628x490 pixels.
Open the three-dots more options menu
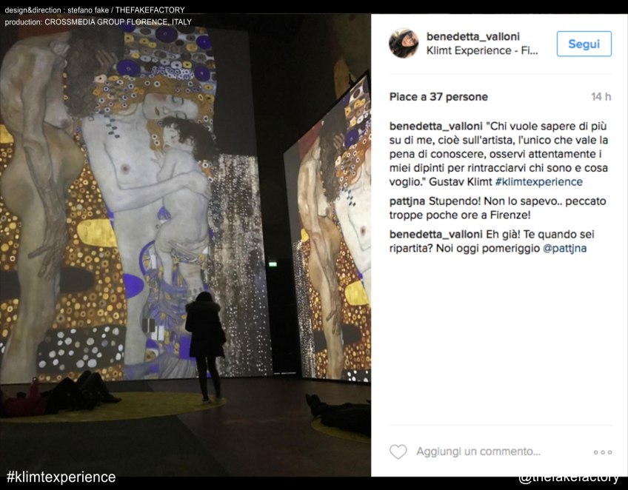point(603,452)
